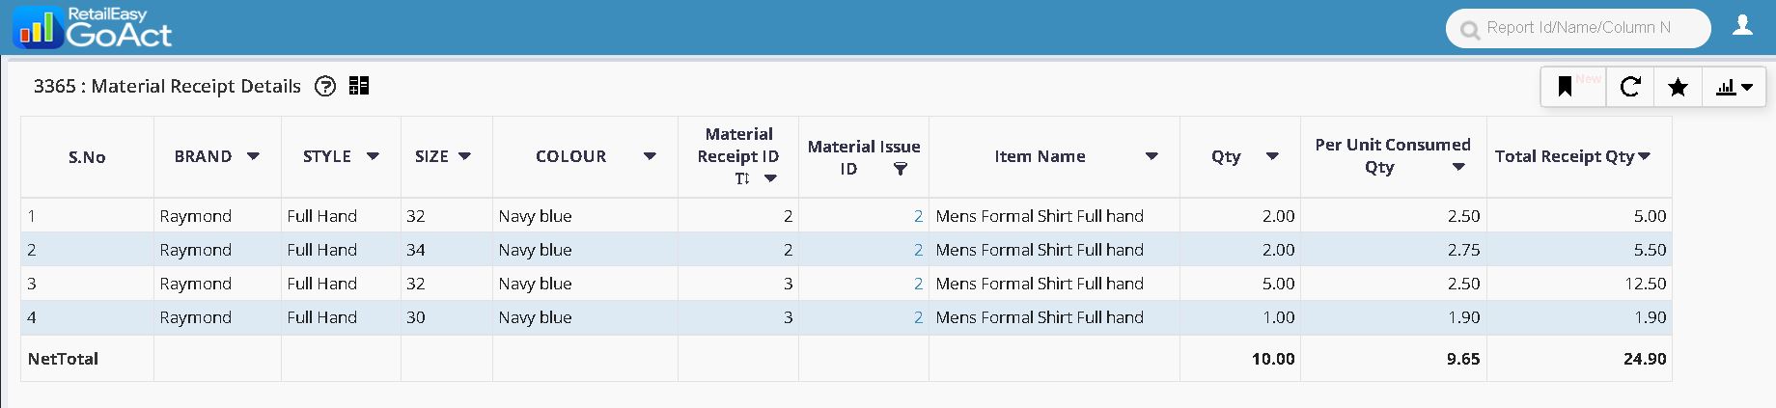Open the COLOUR column dropdown

(650, 156)
